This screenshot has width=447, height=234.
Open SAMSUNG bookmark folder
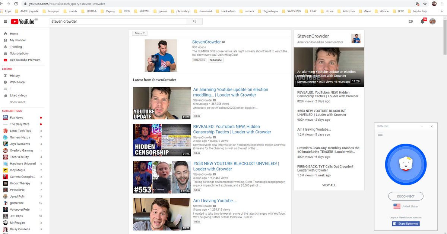(292, 11)
